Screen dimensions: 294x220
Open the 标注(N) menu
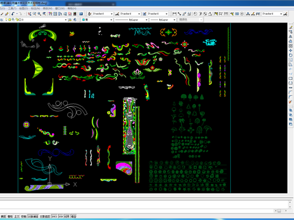click(x=36, y=9)
